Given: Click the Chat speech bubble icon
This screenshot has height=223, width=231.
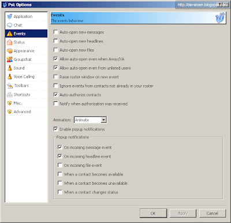Looking at the screenshot, I should coord(10,25).
